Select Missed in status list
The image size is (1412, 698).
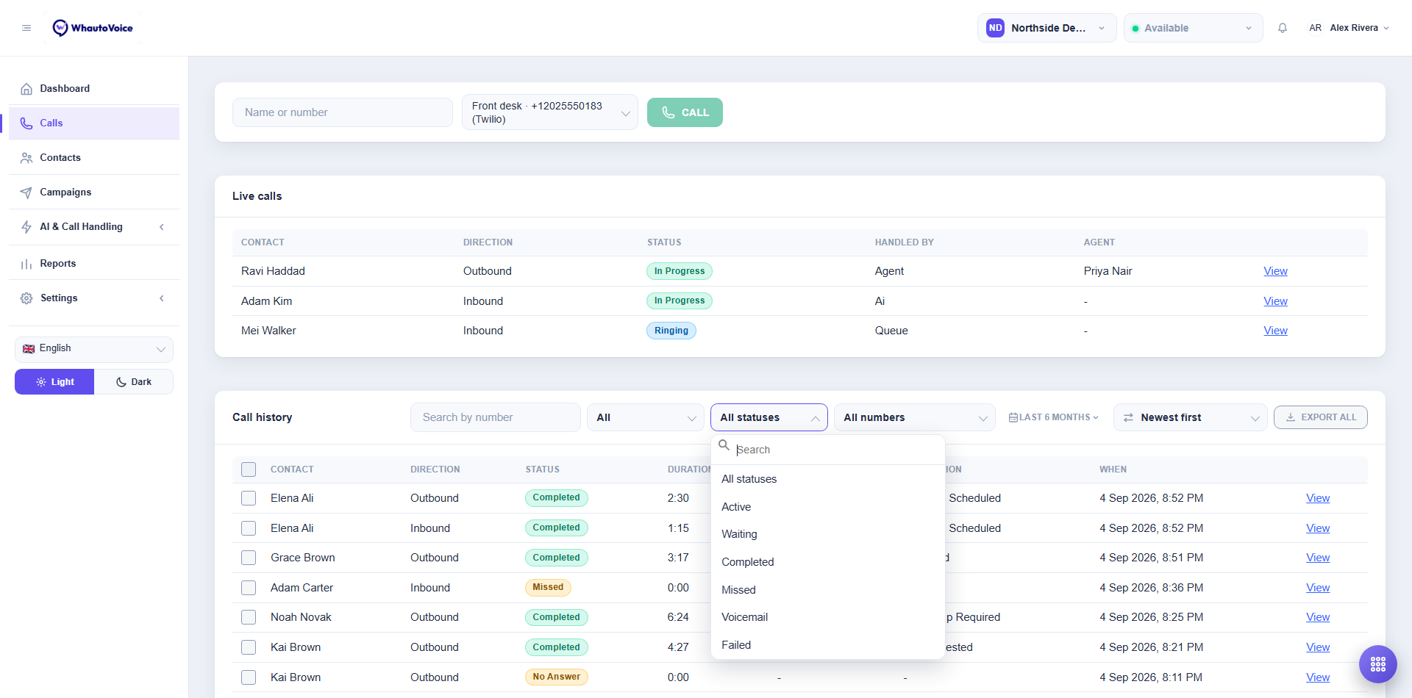pos(828,590)
